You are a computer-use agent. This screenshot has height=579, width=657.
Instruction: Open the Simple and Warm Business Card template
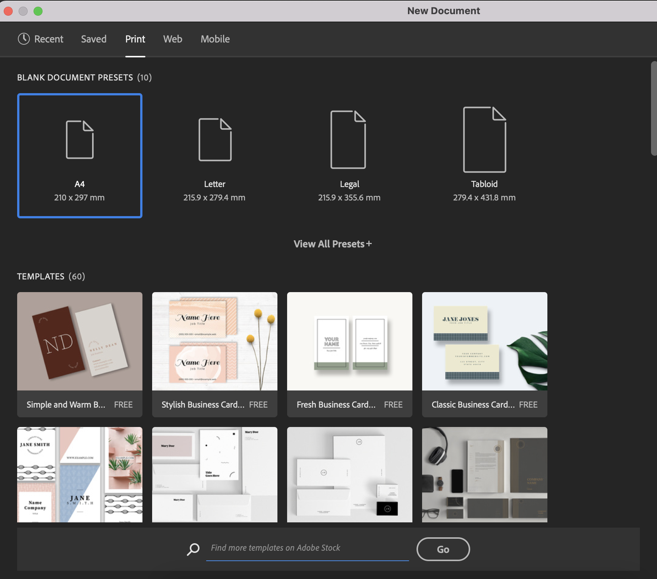(x=79, y=341)
